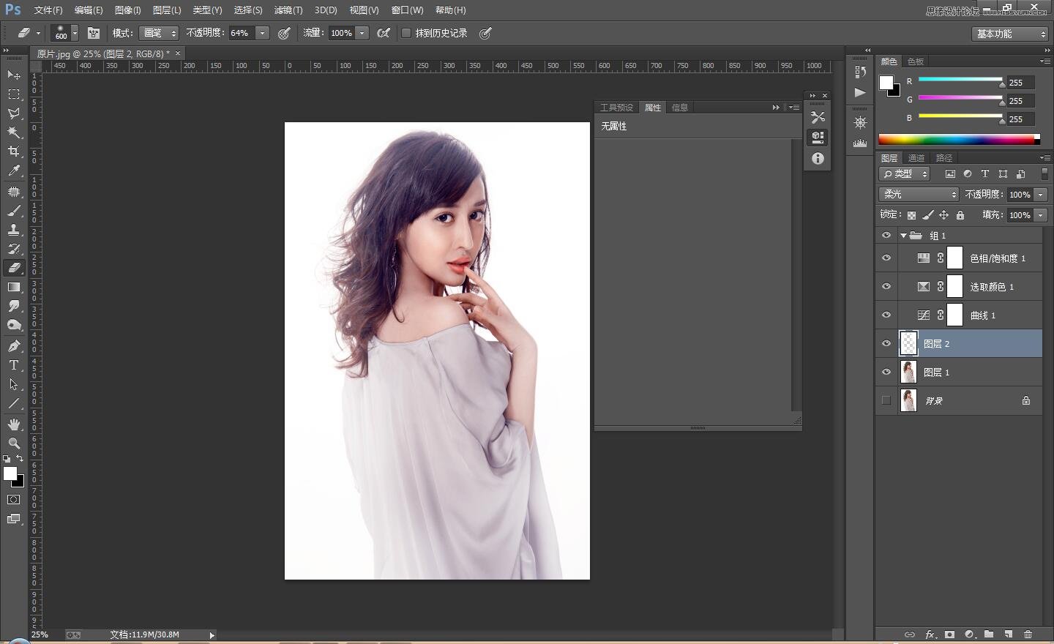The height and width of the screenshot is (644, 1054).
Task: Select the Zoom tool
Action: click(x=14, y=443)
